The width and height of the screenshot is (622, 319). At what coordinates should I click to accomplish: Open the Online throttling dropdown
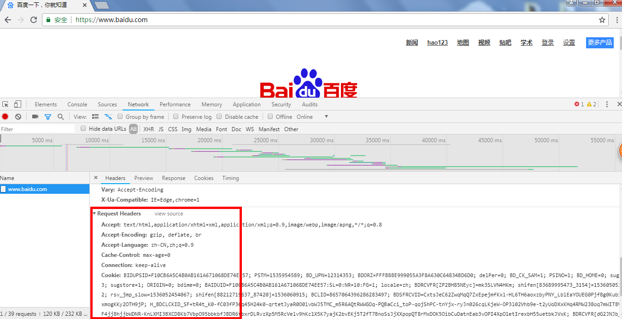point(312,117)
